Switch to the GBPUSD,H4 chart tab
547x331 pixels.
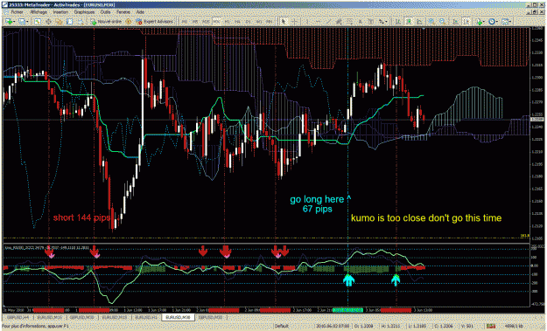pos(18,317)
